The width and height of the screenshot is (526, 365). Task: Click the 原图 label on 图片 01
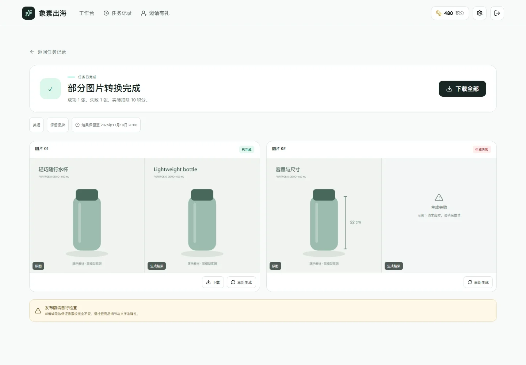(x=38, y=266)
